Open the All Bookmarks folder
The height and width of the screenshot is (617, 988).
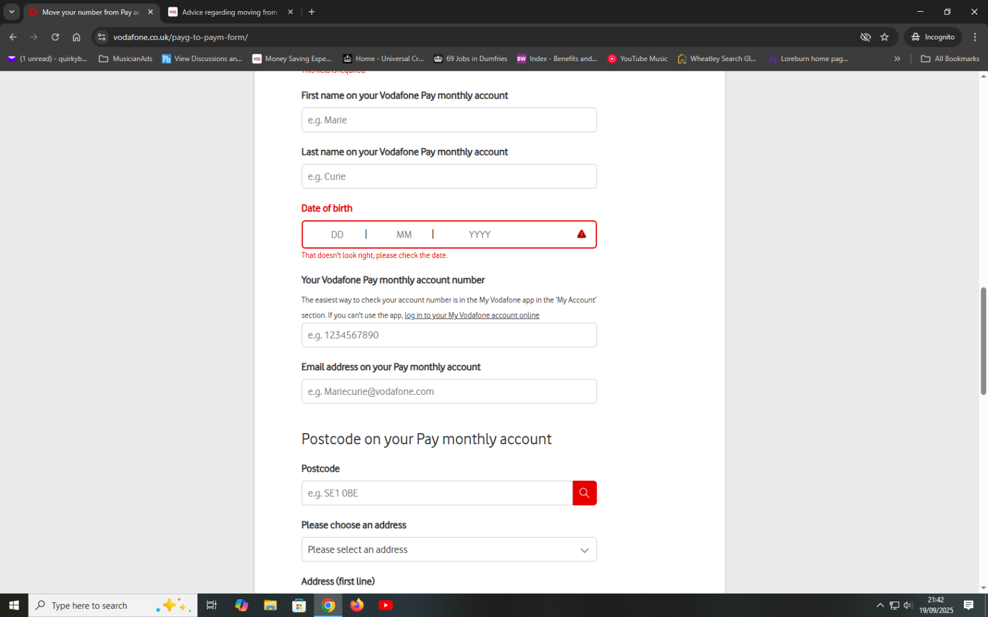click(x=950, y=59)
